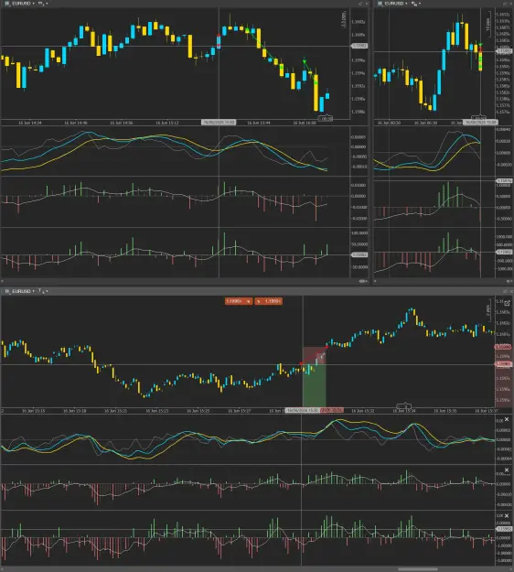
Task: Click the EURUSD symbol icon in top-right chart
Action: pos(380,4)
